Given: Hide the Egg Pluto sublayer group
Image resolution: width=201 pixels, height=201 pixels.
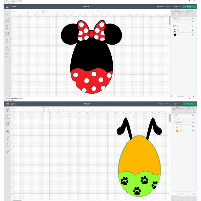Looking at the screenshot, I should [x=193, y=123].
